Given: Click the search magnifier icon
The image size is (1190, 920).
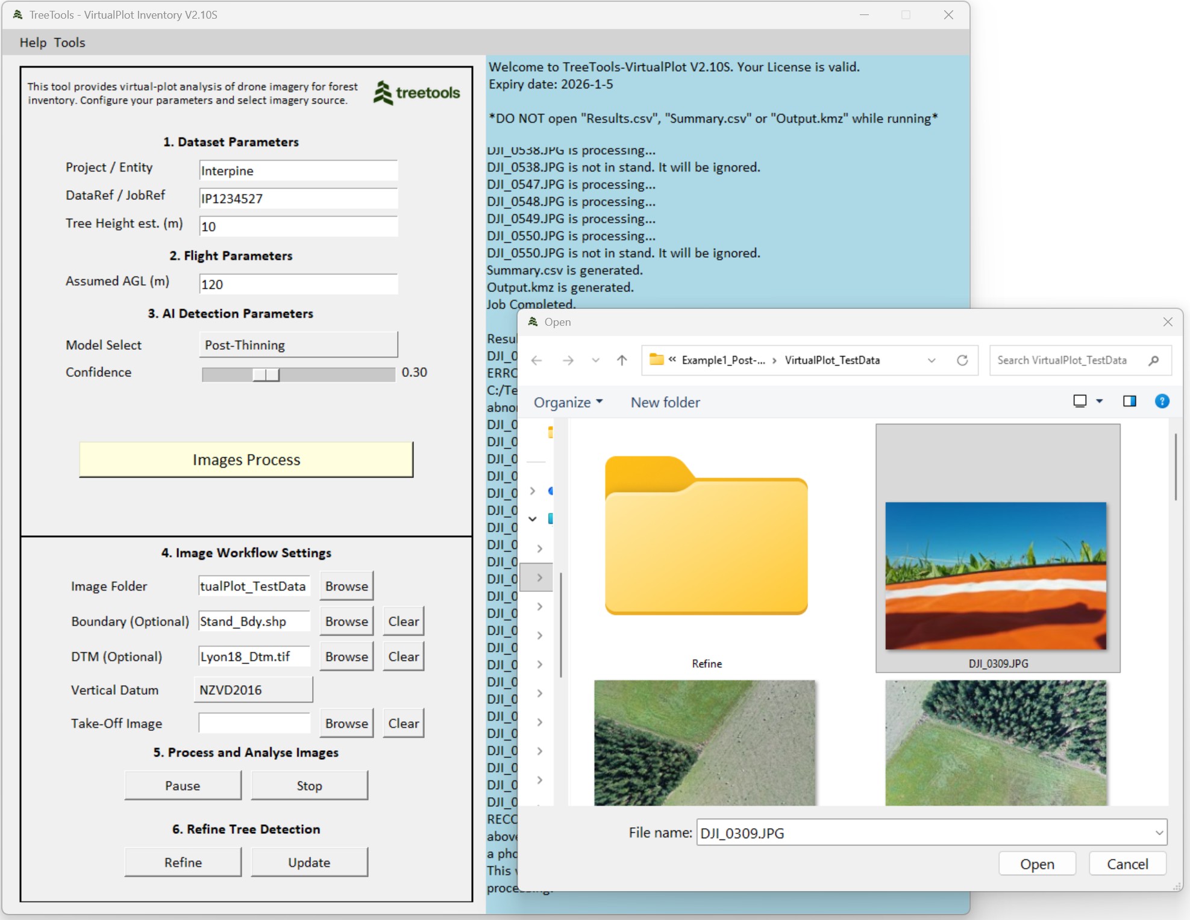Looking at the screenshot, I should [1153, 360].
